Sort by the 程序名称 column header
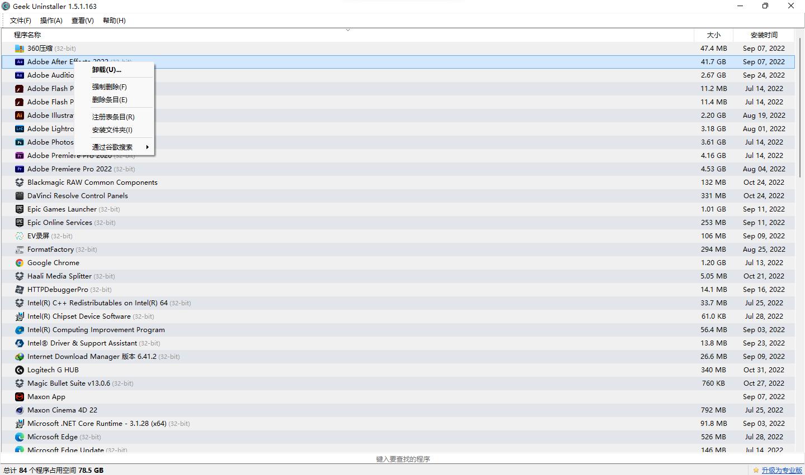The image size is (805, 475). (x=347, y=35)
